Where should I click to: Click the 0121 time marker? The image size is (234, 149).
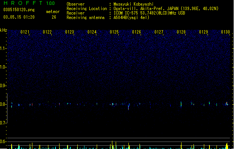(x=25, y=32)
